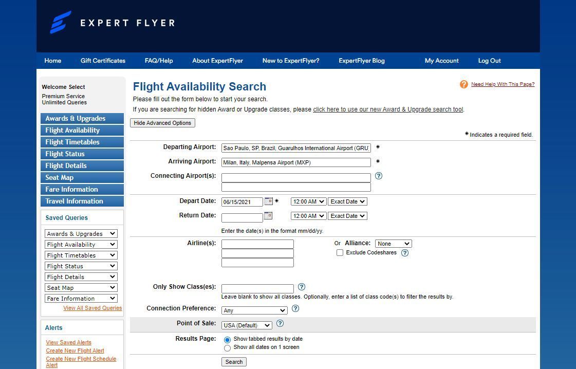Focus the Return Date input field

click(242, 217)
